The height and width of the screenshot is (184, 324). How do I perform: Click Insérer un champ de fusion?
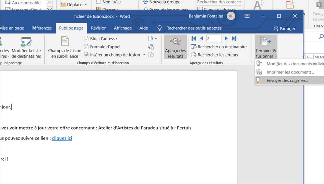pos(112,55)
